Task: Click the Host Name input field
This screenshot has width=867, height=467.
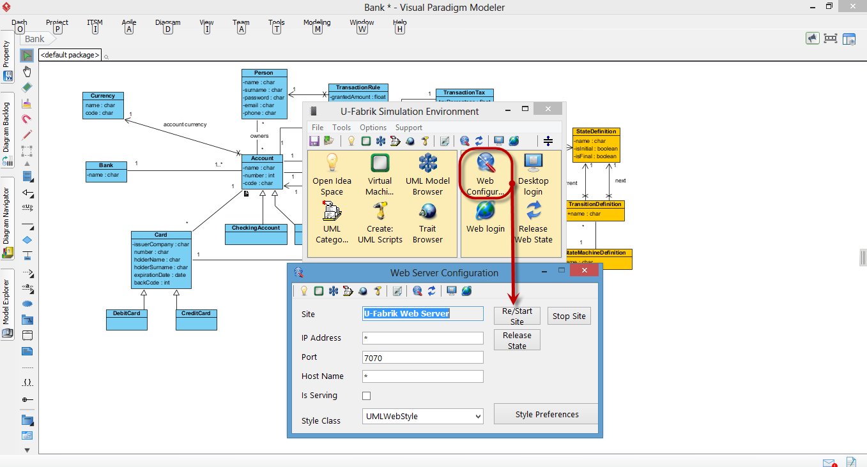Action: click(422, 376)
